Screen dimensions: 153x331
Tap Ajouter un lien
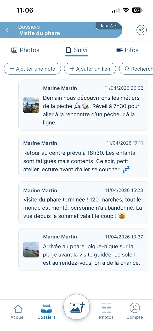90,69
